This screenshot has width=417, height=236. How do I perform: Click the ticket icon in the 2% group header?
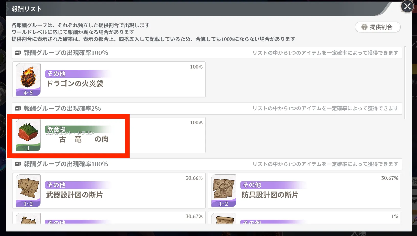(18, 109)
